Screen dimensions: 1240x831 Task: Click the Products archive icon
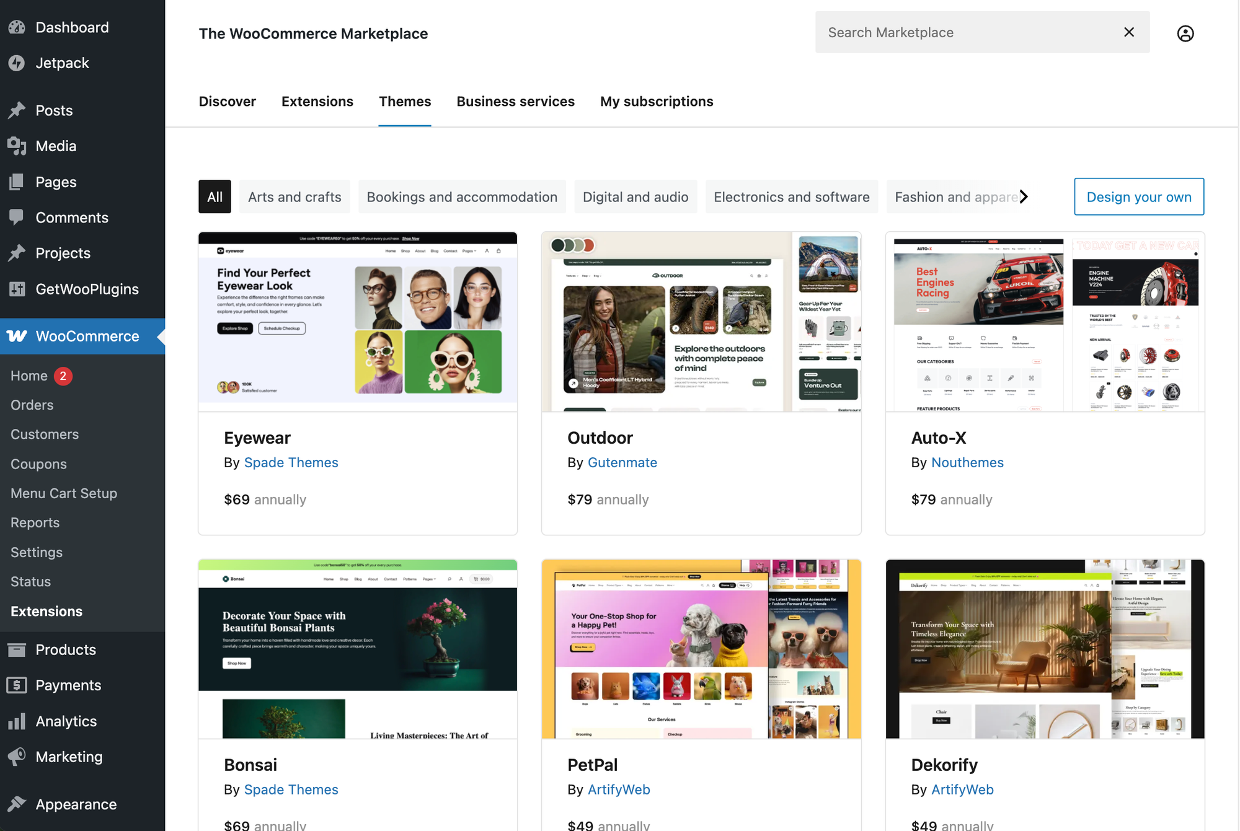click(x=17, y=649)
